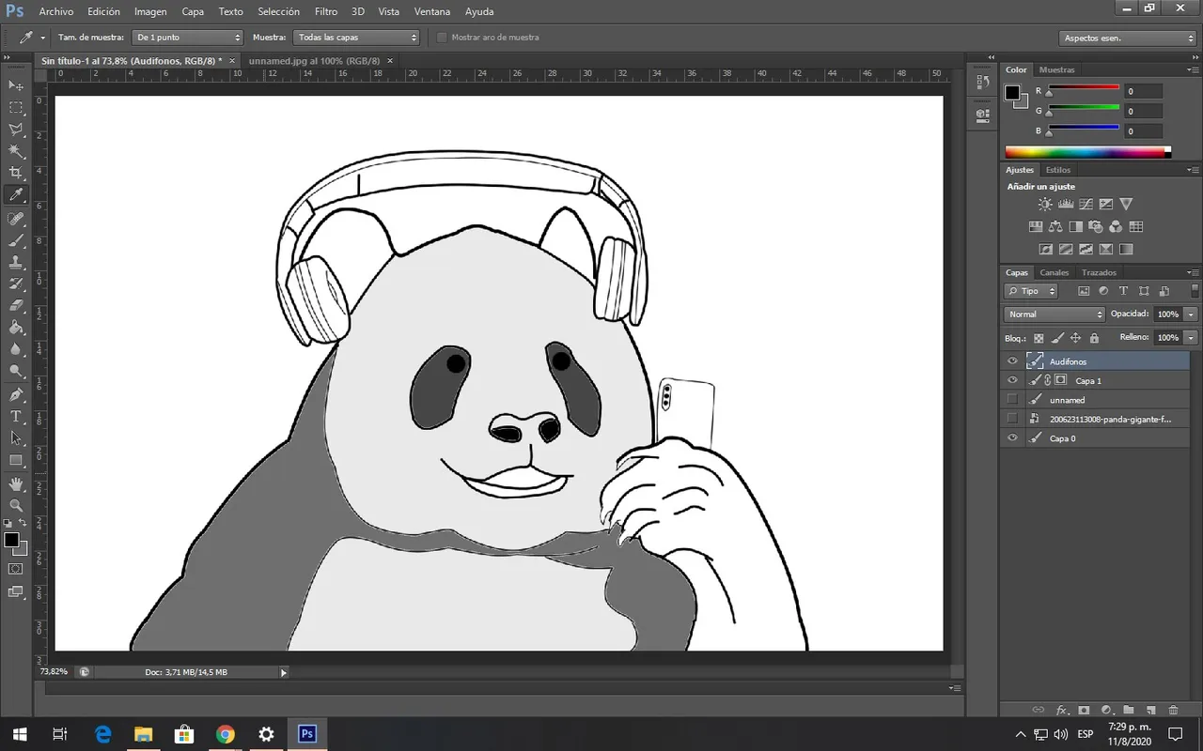
Task: Enable Mostrar aro de muestra checkbox
Action: click(x=442, y=38)
